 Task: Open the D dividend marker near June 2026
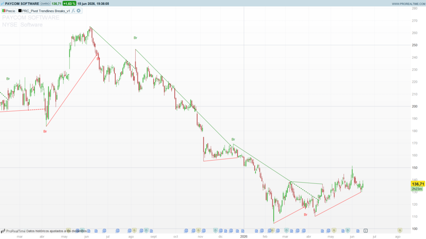(348, 230)
